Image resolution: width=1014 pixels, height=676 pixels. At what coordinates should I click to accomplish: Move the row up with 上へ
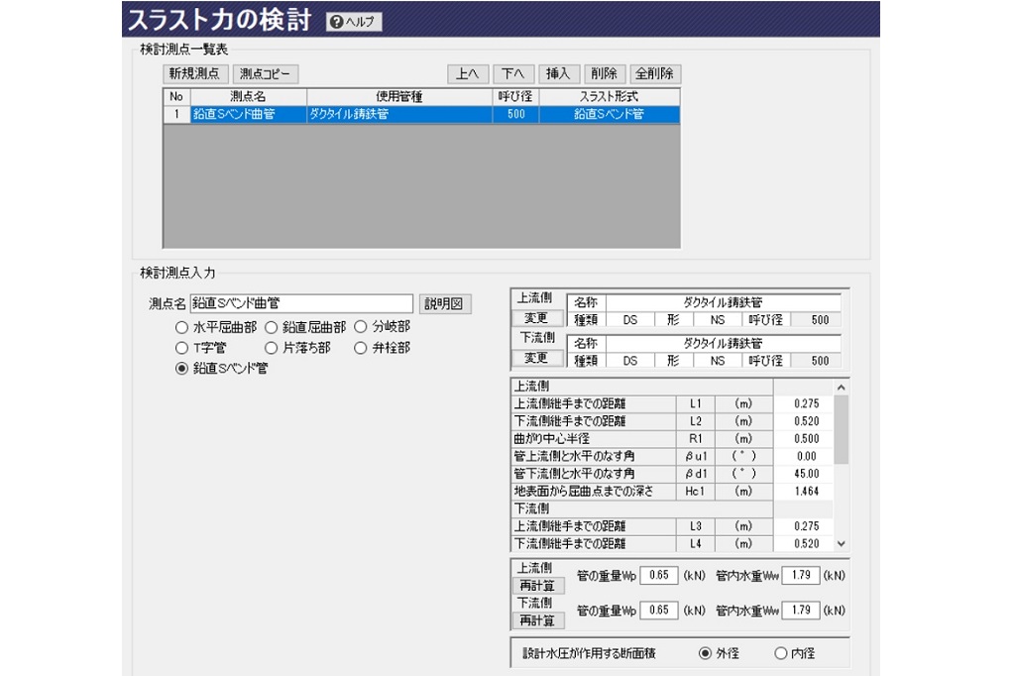(x=468, y=73)
